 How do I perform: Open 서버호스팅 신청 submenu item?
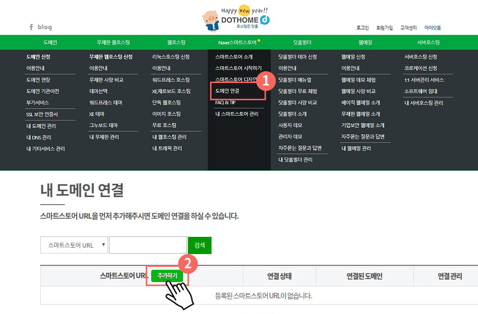(421, 57)
